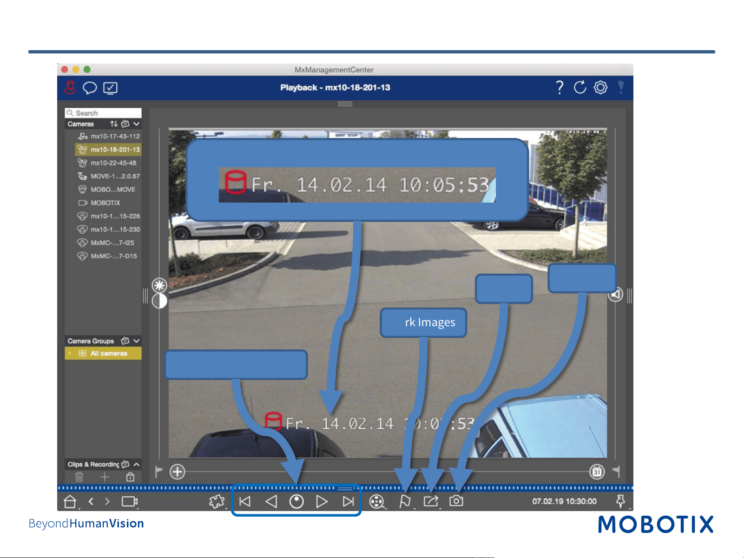Navigate forward with the right chevron

pyautogui.click(x=107, y=501)
